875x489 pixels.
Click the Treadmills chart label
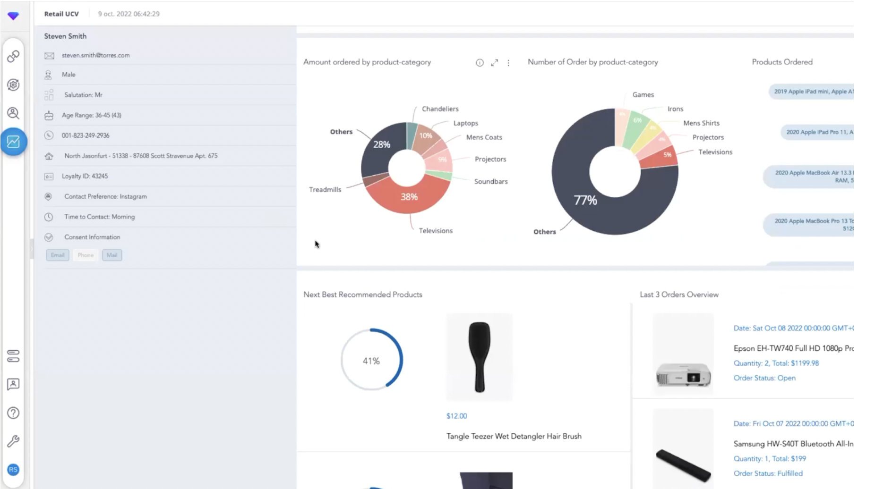coord(325,189)
